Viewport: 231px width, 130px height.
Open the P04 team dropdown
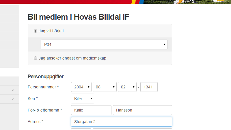[x=104, y=44]
